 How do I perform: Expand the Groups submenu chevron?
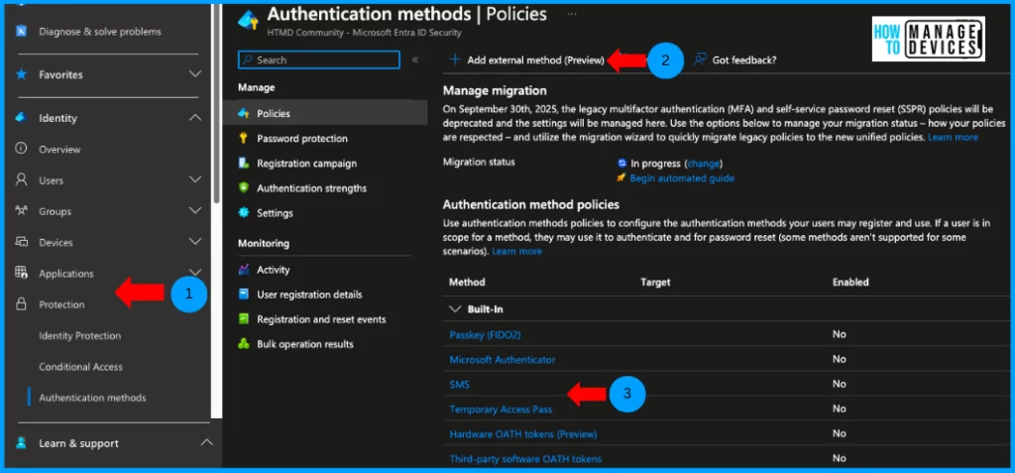click(195, 210)
